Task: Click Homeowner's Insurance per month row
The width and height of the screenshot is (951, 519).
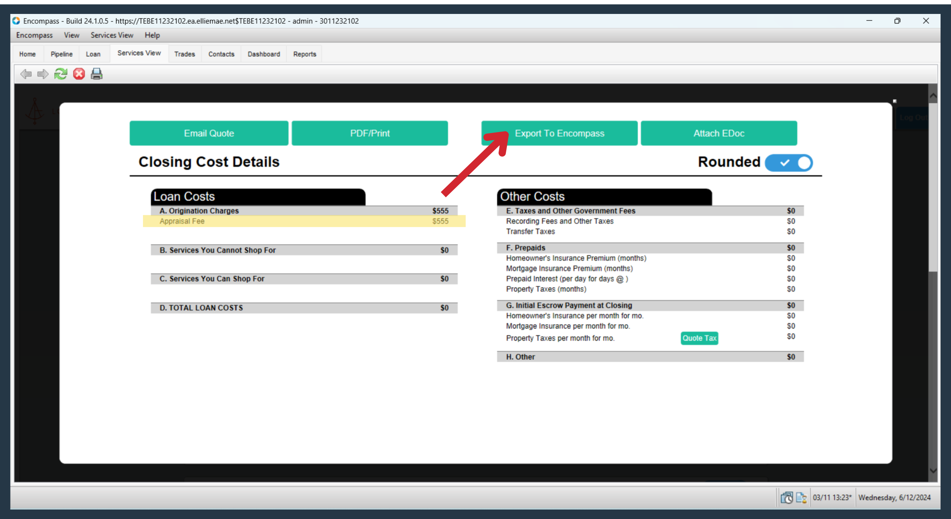Action: (x=650, y=316)
